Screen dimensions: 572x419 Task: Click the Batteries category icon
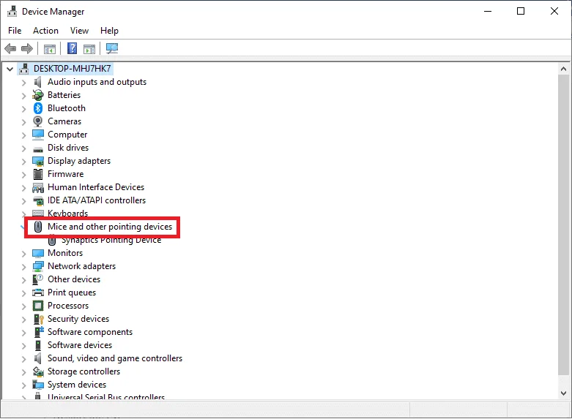pyautogui.click(x=37, y=95)
